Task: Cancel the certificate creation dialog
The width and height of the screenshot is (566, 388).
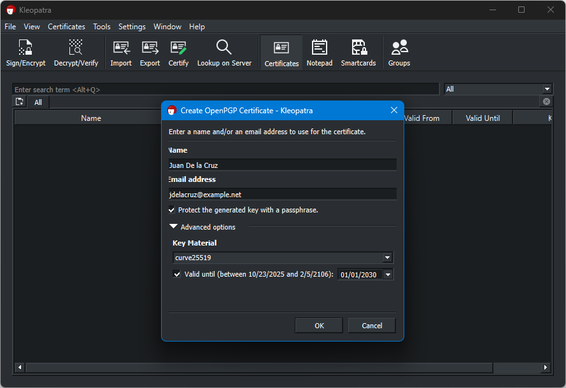Action: (372, 326)
